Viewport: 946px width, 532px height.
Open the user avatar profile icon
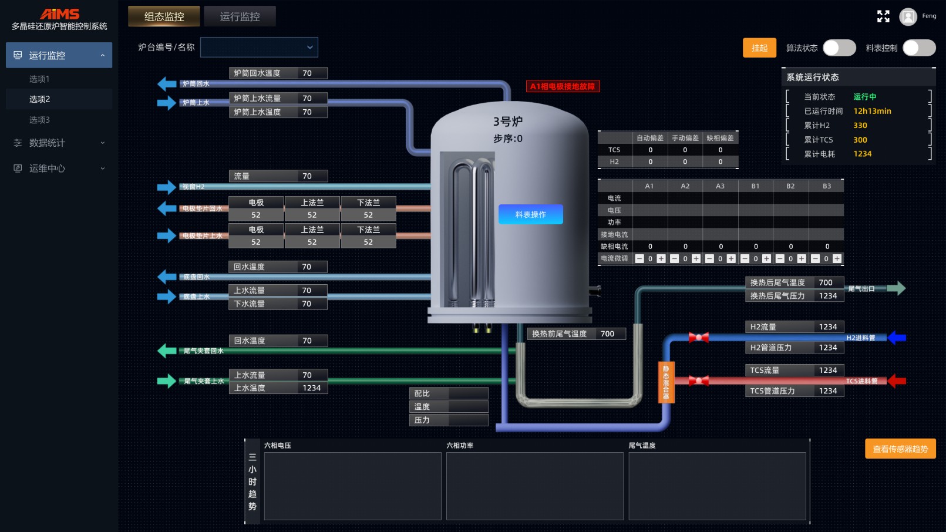[908, 16]
